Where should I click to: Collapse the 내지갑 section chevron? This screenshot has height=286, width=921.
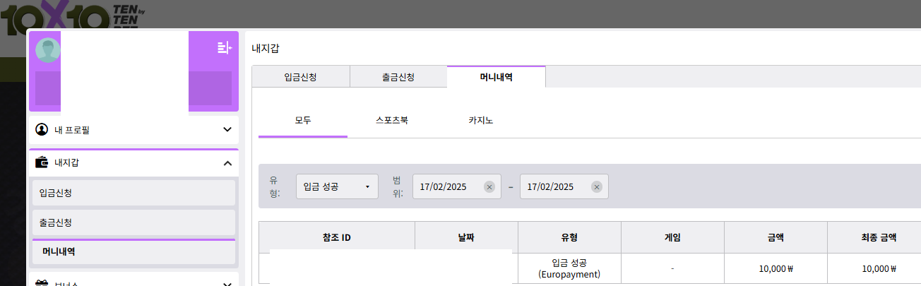pyautogui.click(x=227, y=163)
